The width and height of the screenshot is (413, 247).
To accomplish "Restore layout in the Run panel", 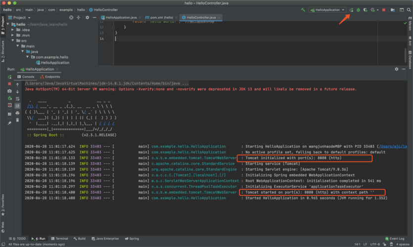I will click(x=9, y=114).
